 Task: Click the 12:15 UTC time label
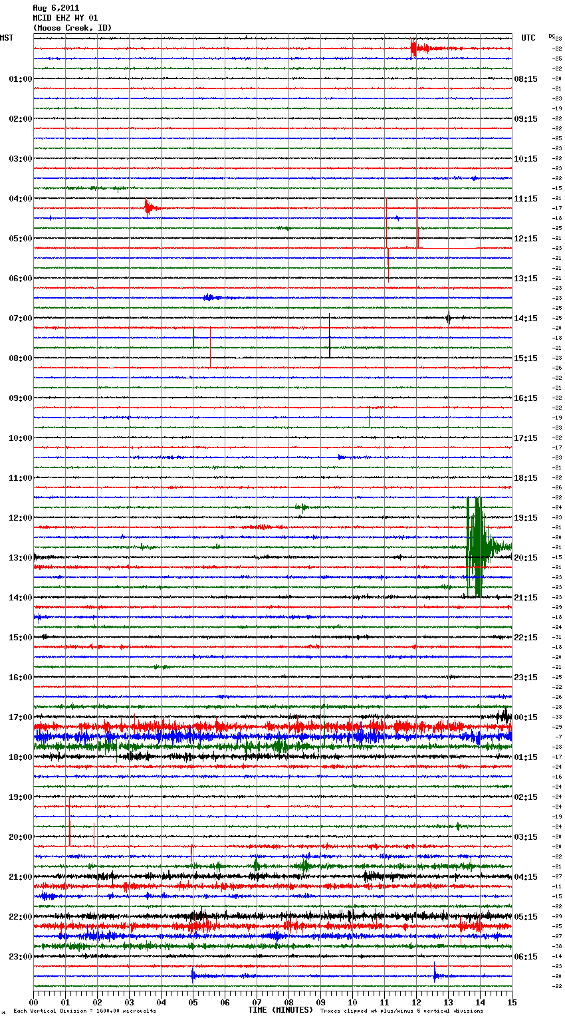pos(526,239)
